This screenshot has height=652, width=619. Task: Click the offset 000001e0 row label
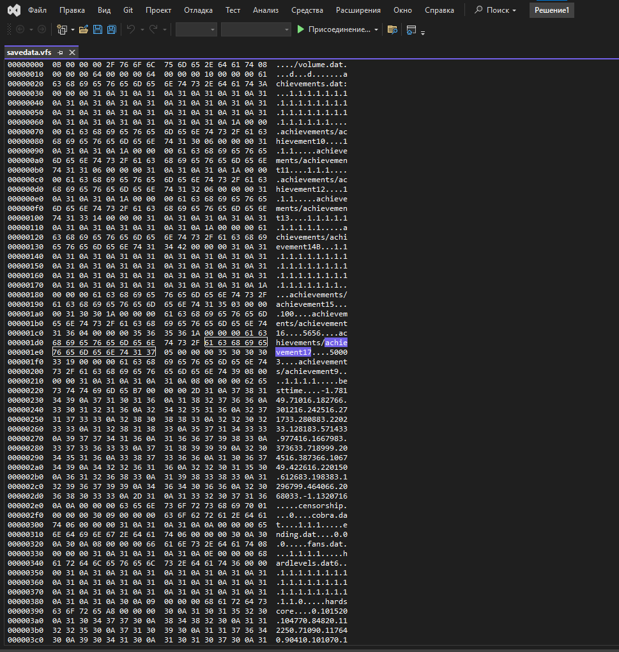click(x=26, y=352)
